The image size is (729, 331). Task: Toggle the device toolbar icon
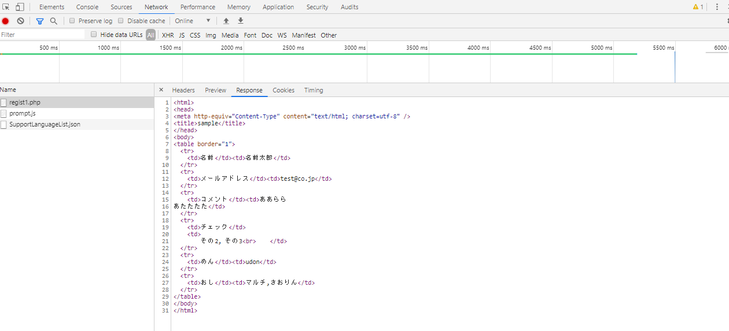20,7
